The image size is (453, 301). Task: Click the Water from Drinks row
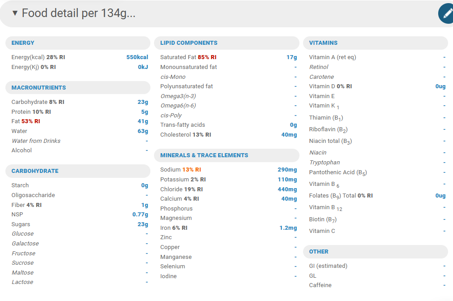pos(80,141)
